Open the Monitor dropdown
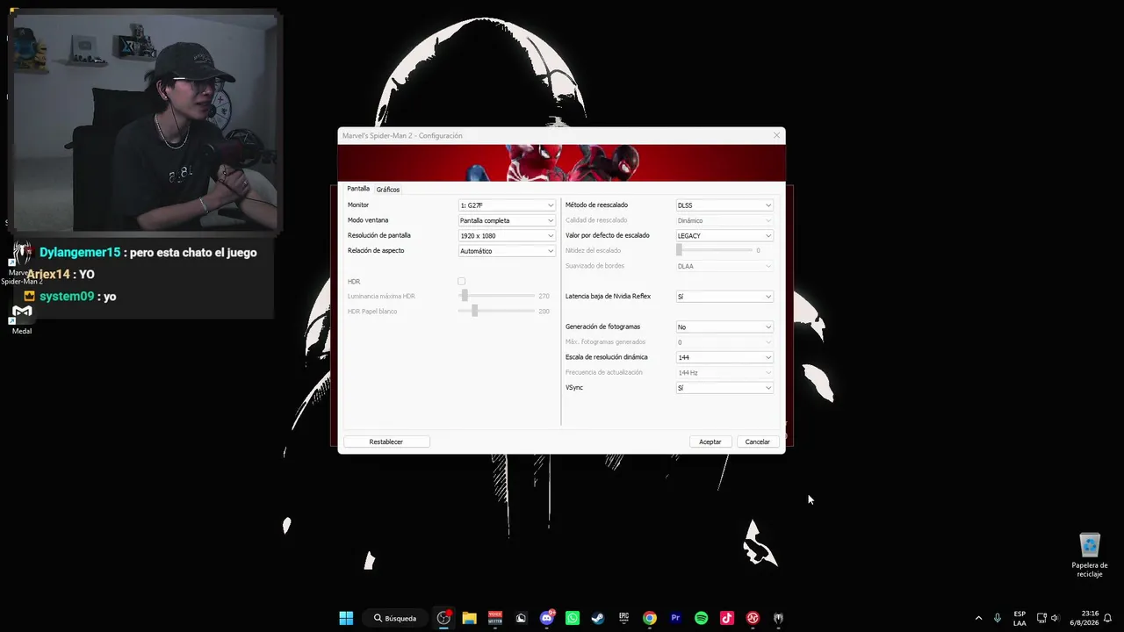Viewport: 1124px width, 632px height. 507,205
